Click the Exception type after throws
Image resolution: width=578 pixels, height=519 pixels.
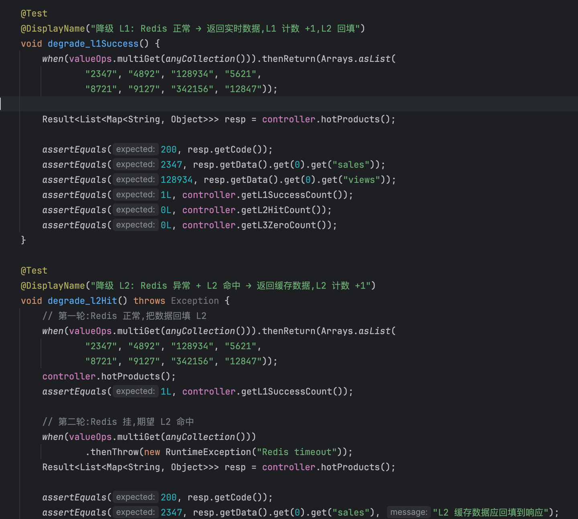pyautogui.click(x=195, y=301)
